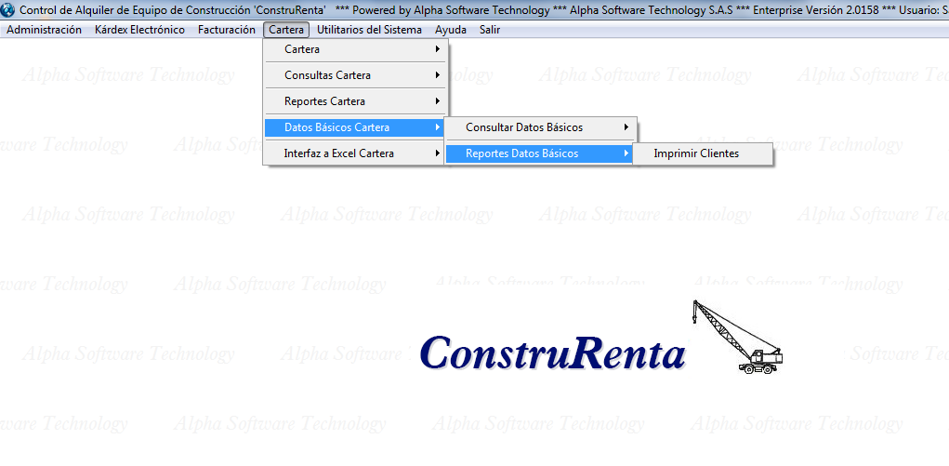Click the globe application icon in title bar

point(9,8)
